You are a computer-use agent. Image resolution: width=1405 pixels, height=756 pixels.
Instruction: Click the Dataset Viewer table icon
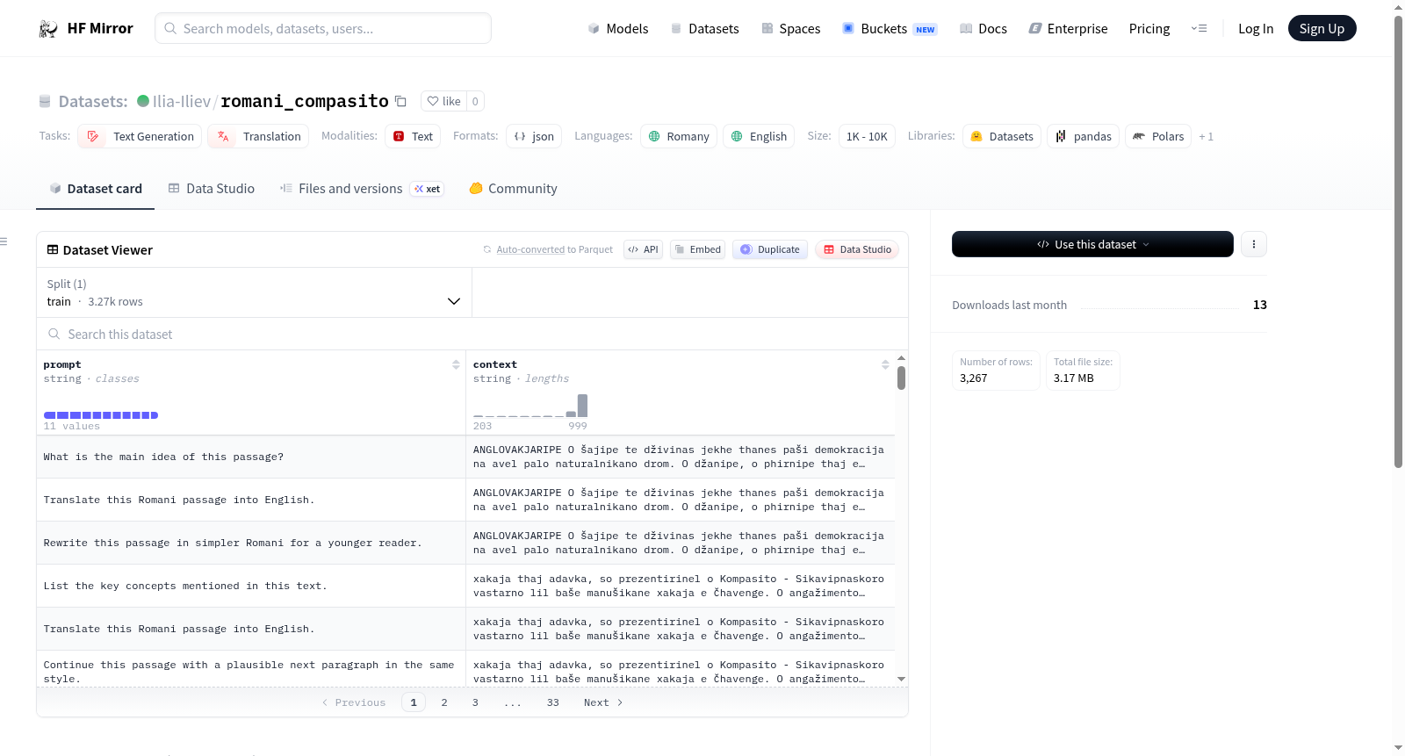(x=53, y=250)
